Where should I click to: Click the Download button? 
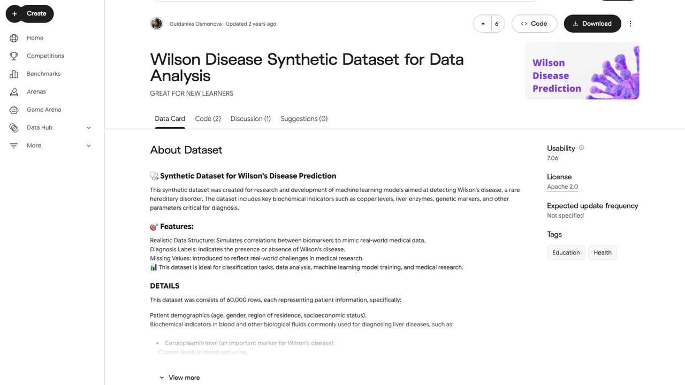592,24
